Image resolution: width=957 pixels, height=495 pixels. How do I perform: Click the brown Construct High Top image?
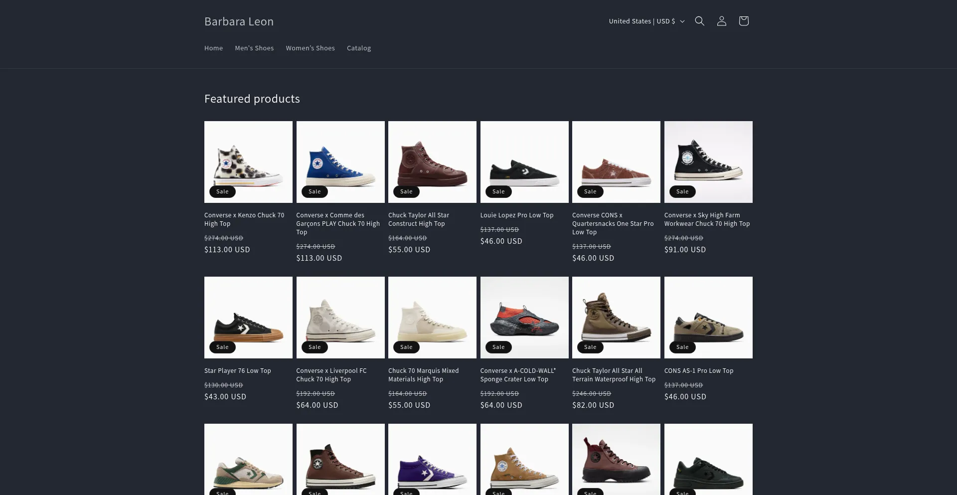pos(432,162)
